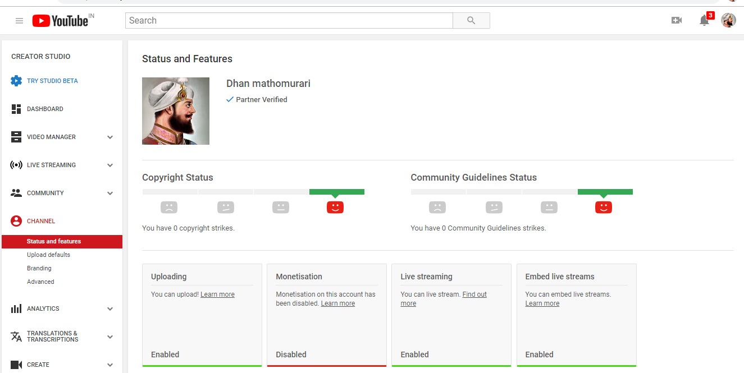744x373 pixels.
Task: Select Status and features
Action: coord(62,241)
